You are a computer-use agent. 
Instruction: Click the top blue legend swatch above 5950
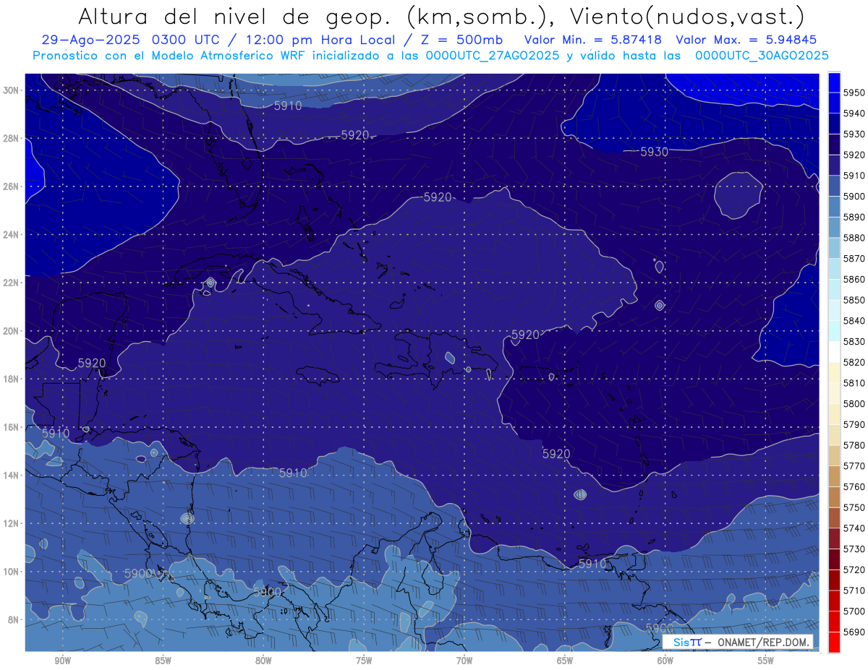834,82
